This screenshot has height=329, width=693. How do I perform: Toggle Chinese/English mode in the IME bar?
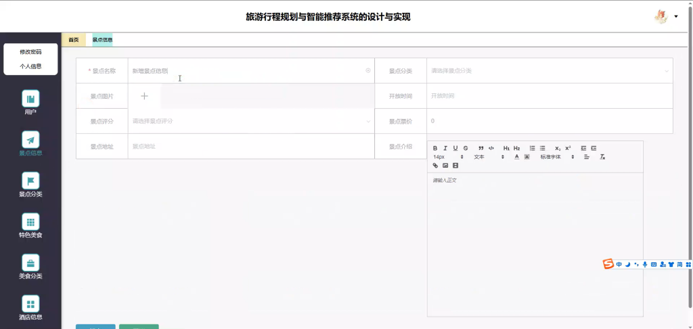click(x=619, y=264)
